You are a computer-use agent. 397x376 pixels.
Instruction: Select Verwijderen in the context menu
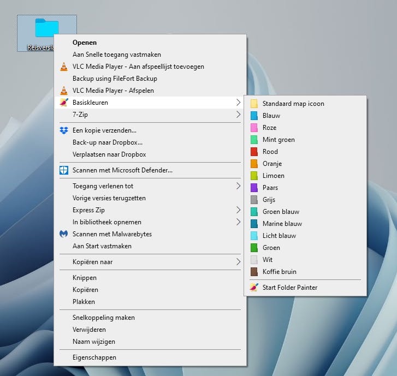tap(150, 330)
